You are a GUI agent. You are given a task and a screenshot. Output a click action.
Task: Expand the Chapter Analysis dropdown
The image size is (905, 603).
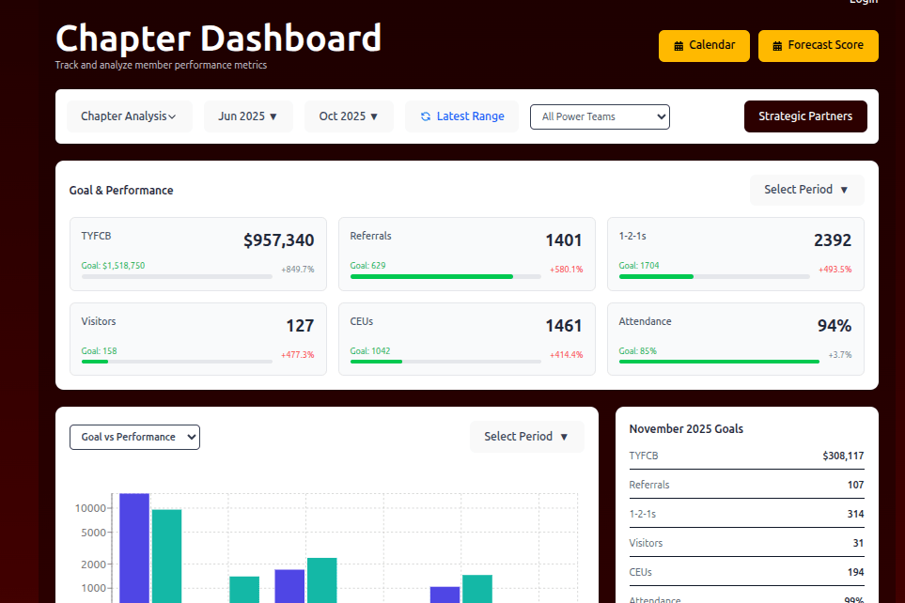click(129, 116)
